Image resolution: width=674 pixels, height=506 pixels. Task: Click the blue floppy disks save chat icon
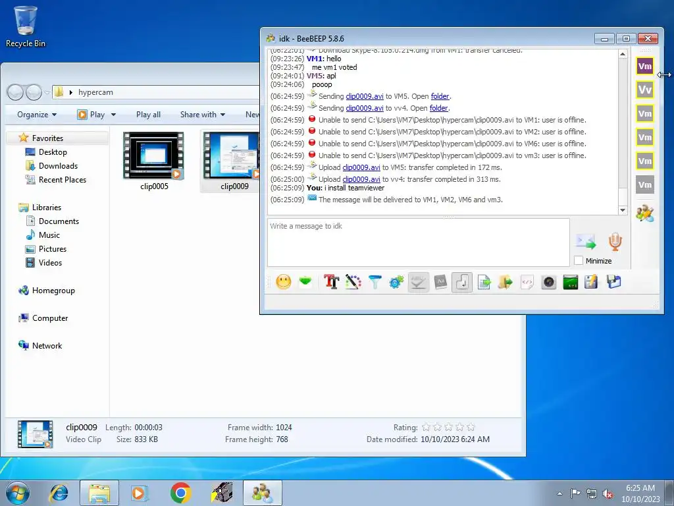coord(614,282)
